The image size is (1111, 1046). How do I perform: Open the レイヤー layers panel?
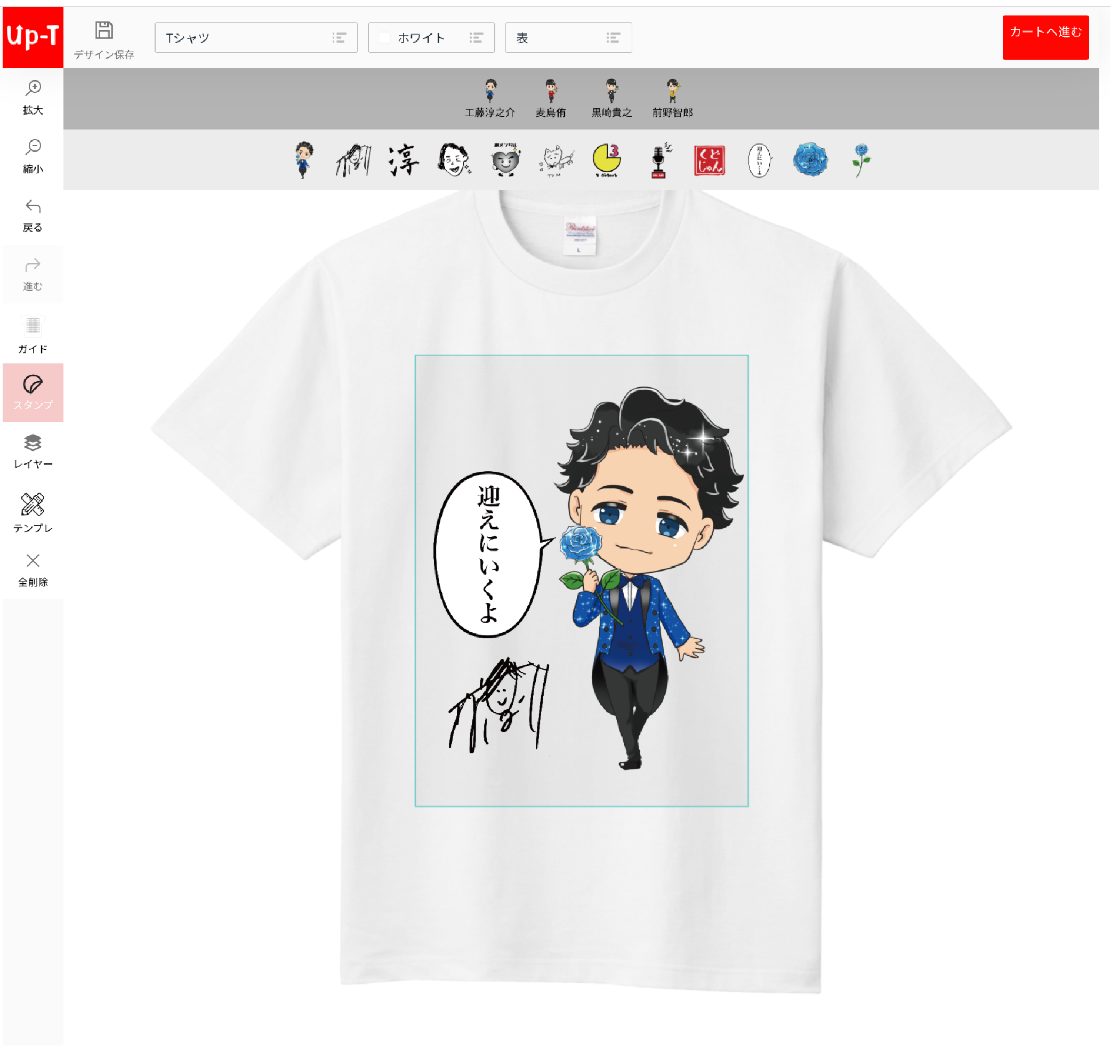(33, 444)
